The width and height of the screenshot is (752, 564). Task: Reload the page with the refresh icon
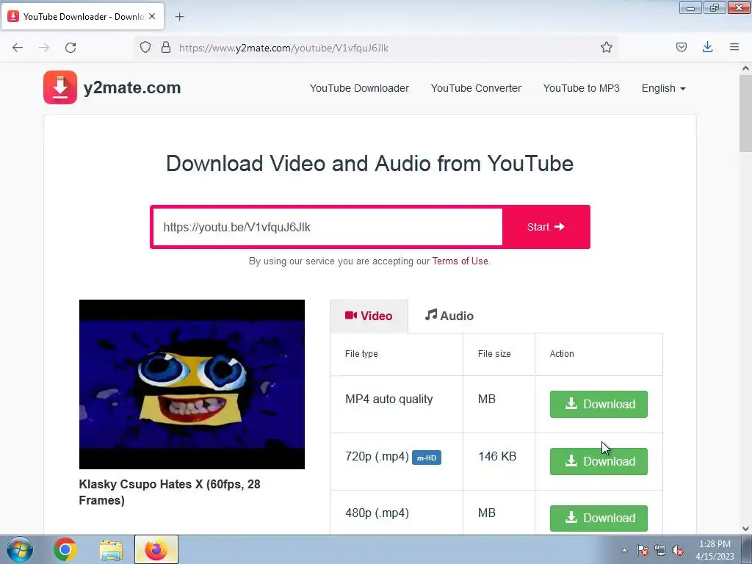(x=70, y=48)
